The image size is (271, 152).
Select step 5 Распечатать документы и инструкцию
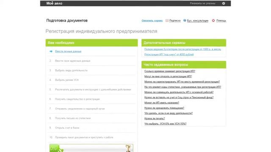point(93,90)
